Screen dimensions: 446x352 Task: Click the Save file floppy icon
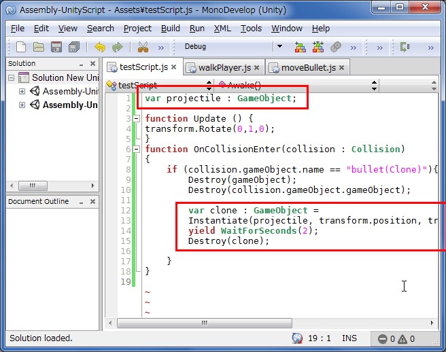click(x=56, y=47)
